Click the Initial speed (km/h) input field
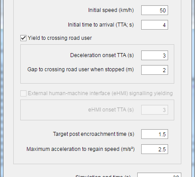The height and width of the screenshot is (177, 195). 154,10
